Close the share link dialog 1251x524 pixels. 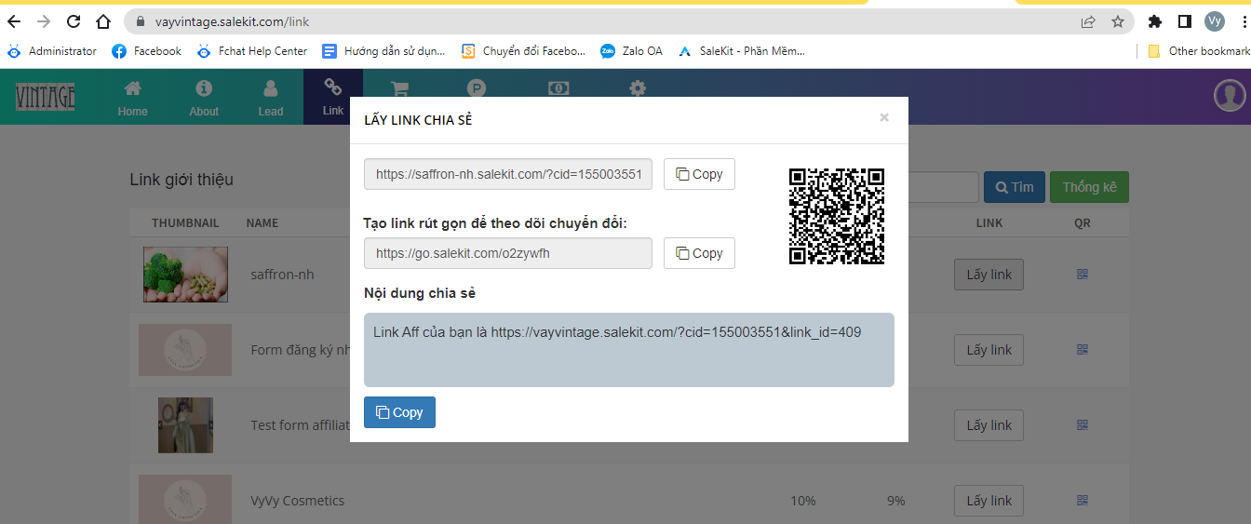tap(884, 117)
